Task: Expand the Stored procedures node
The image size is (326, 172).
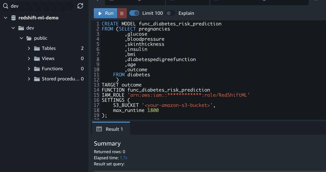Action: (29, 79)
